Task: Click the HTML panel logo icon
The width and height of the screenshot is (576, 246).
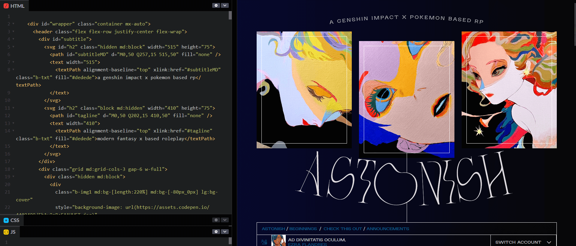Action: coord(6,6)
